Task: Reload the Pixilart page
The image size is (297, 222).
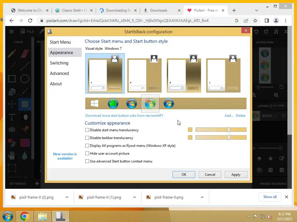Action: tap(30, 21)
